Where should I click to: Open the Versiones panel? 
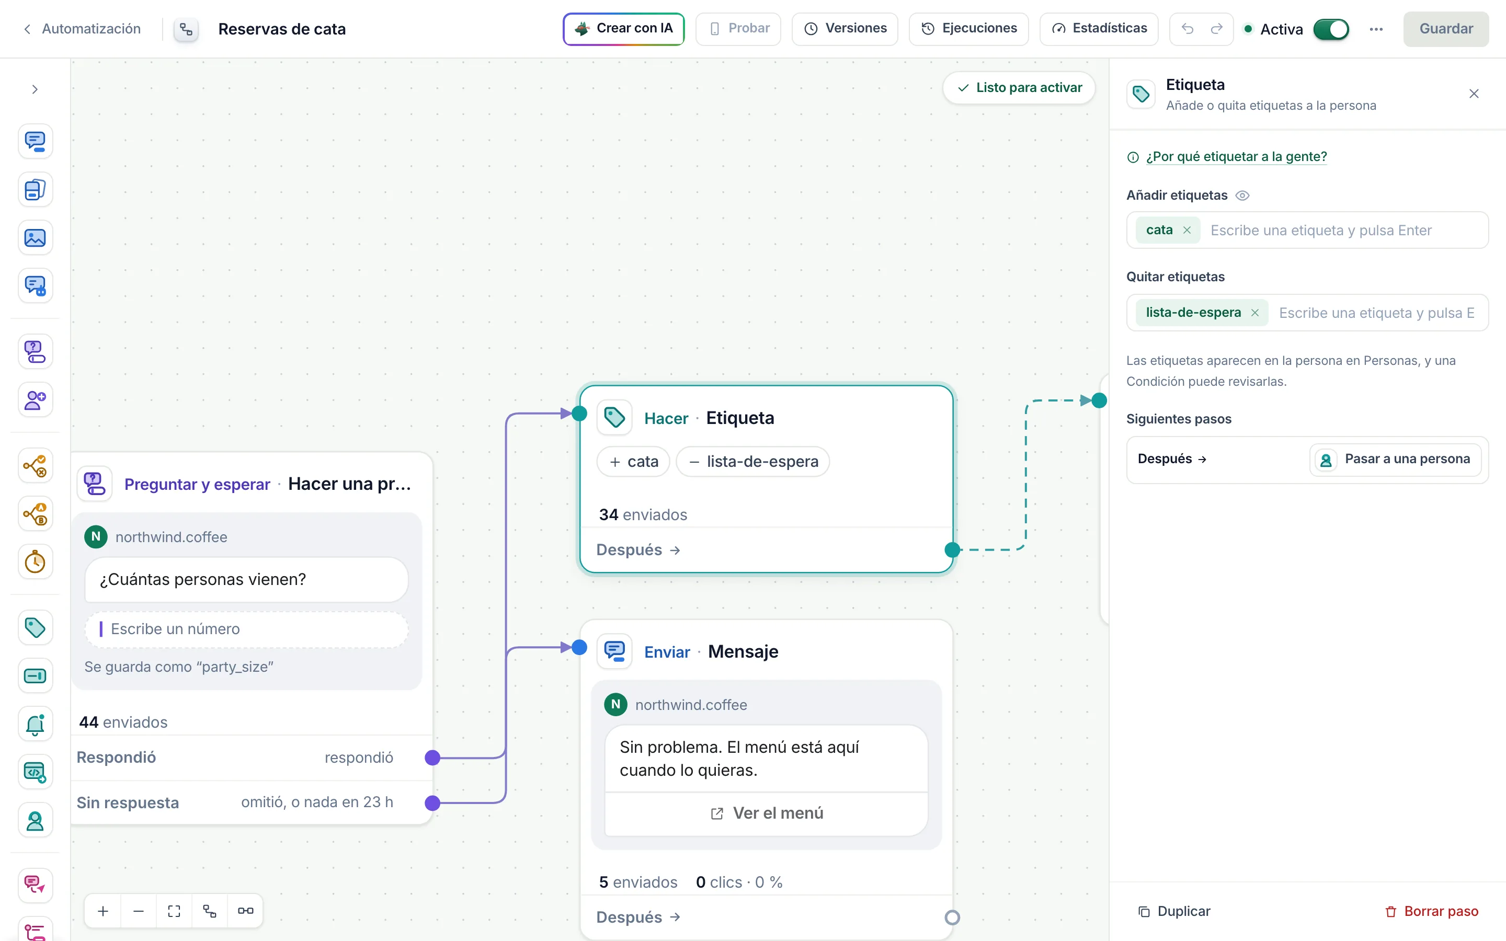(845, 29)
